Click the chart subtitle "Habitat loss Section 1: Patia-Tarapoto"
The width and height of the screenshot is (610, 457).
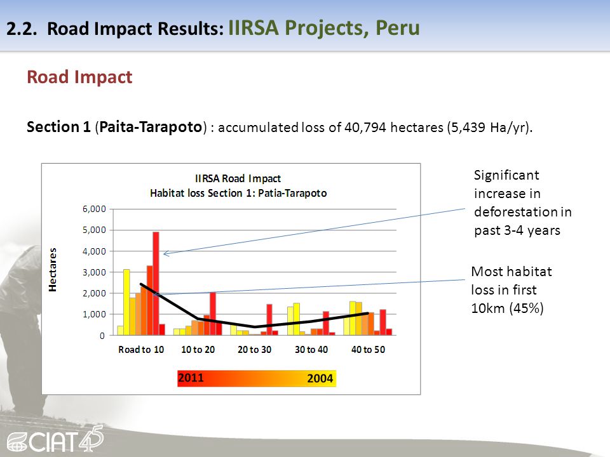(x=238, y=193)
